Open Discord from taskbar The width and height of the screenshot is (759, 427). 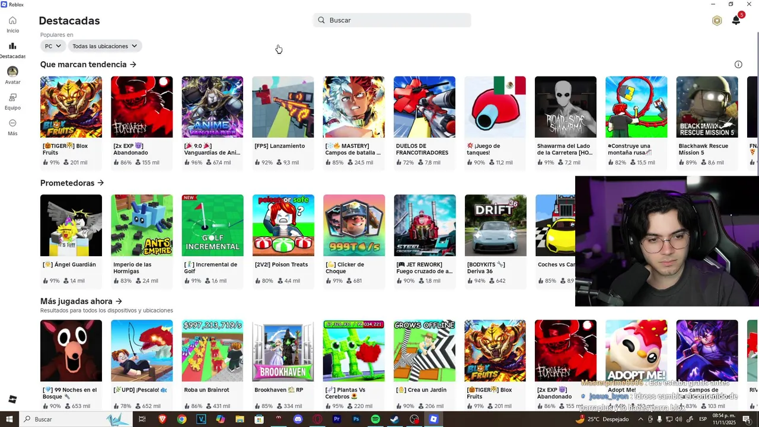[298, 419]
